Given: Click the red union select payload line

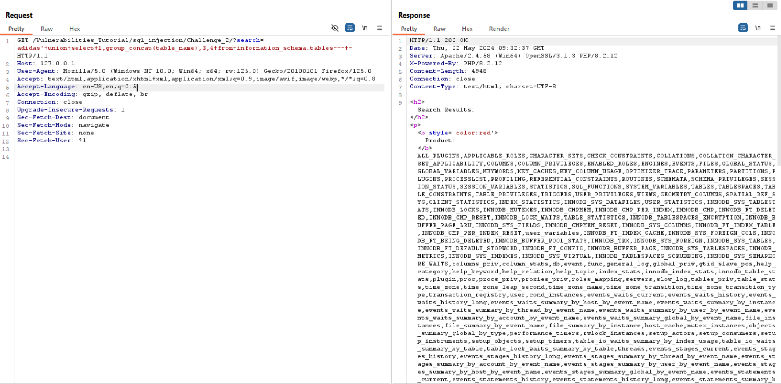Looking at the screenshot, I should pyautogui.click(x=185, y=48).
